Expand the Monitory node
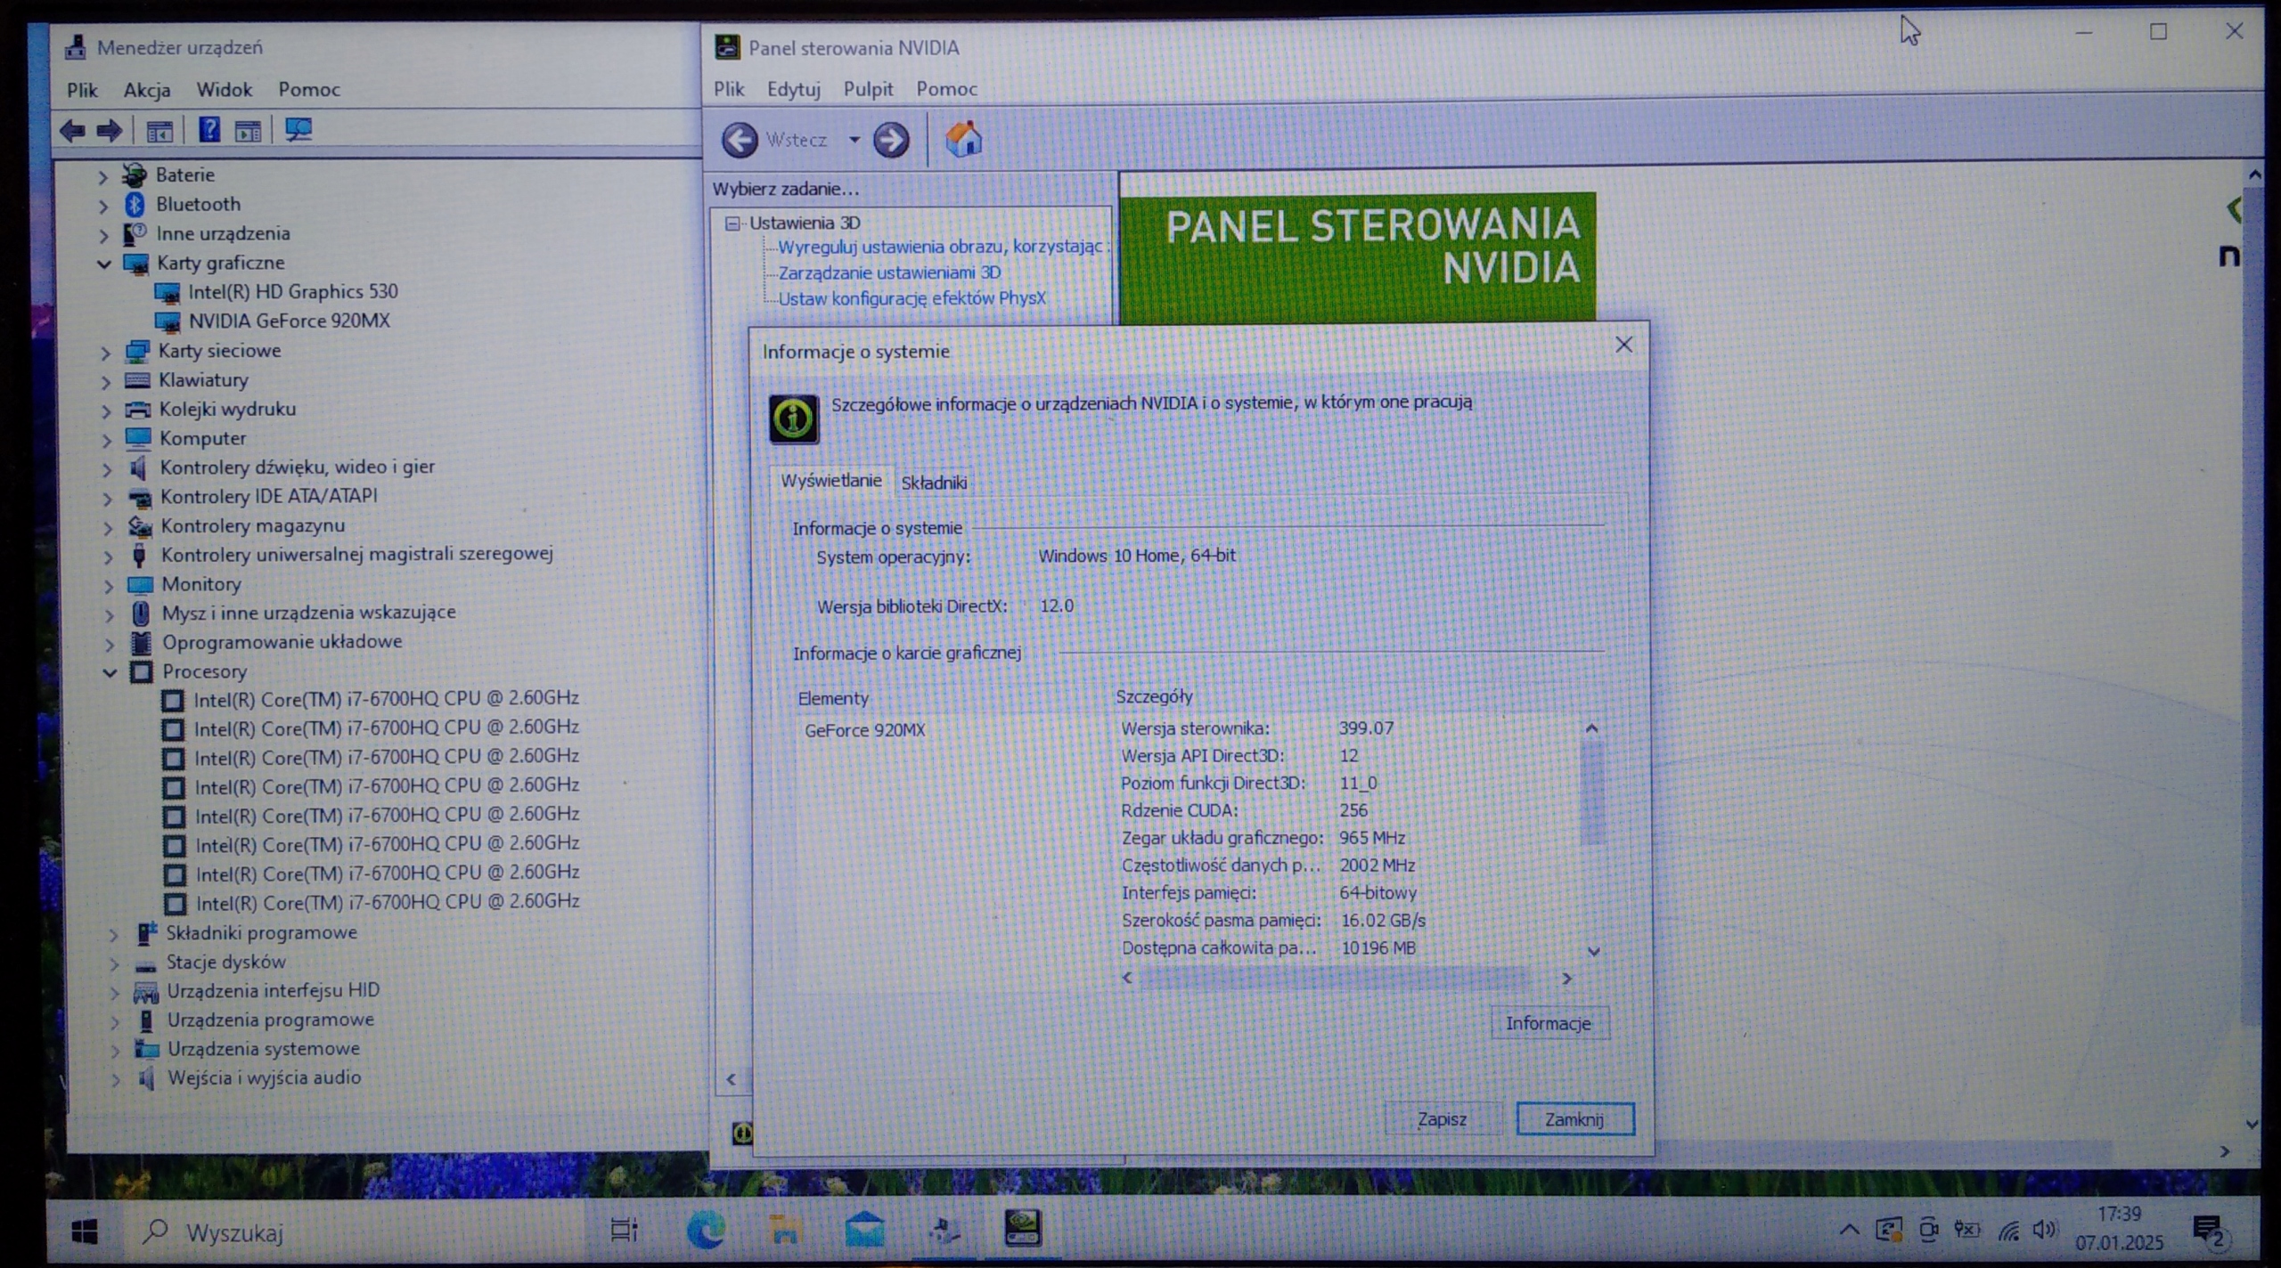This screenshot has height=1268, width=2281. tap(109, 587)
